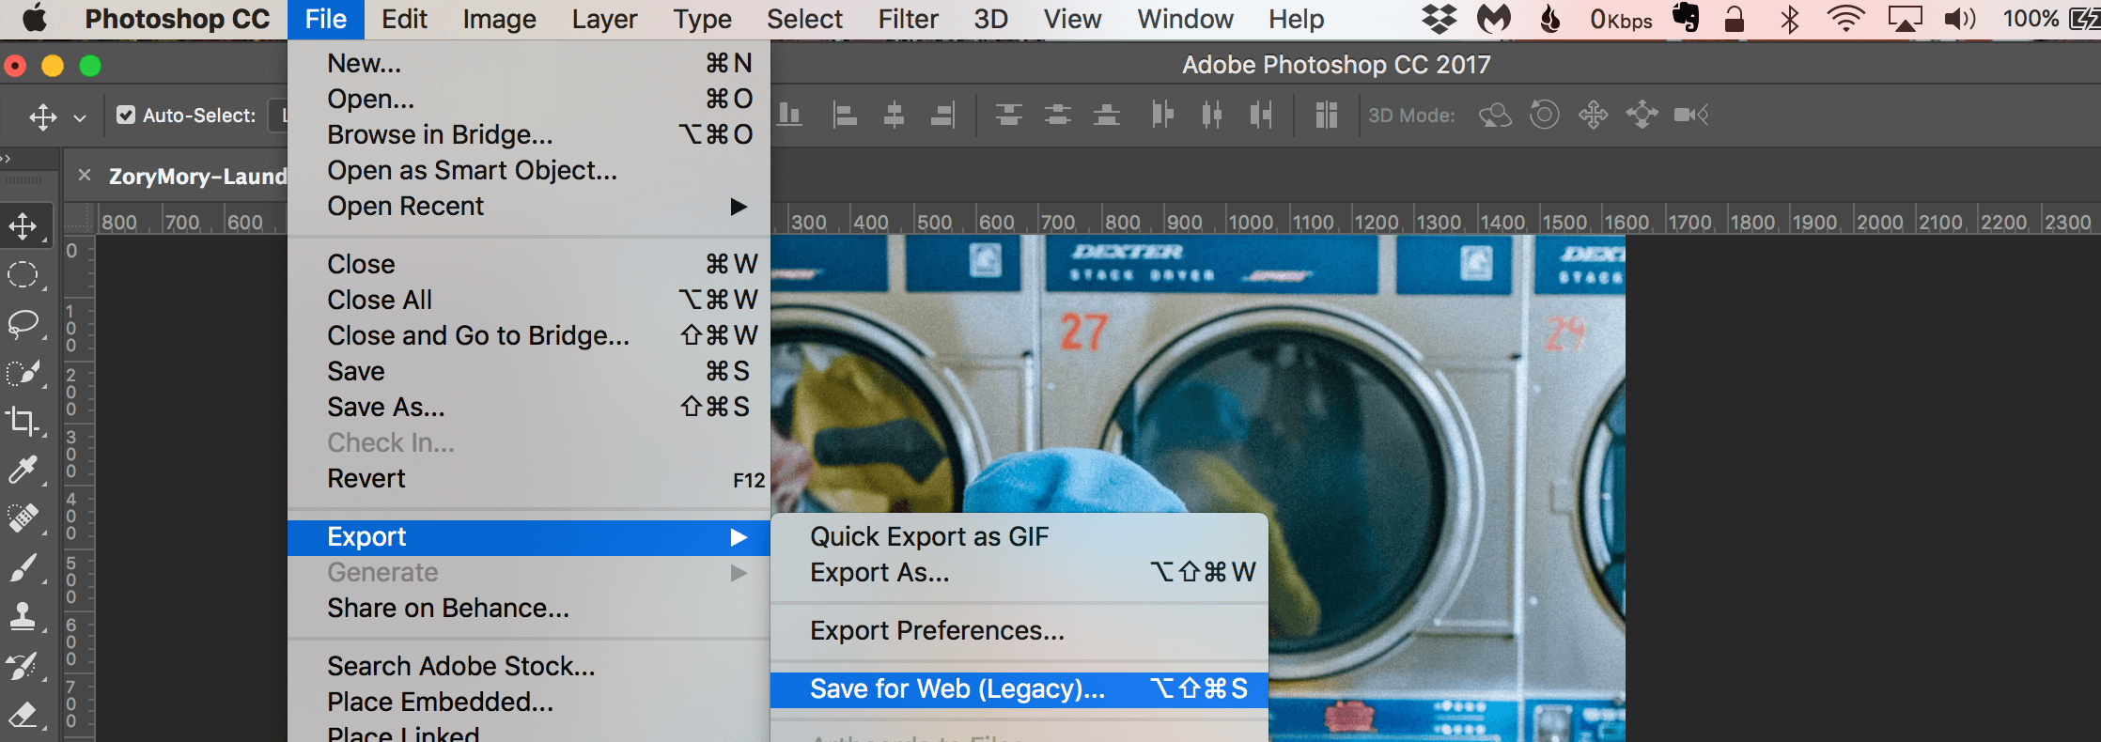Expand the Open Recent submenu
Image resolution: width=2101 pixels, height=742 pixels.
click(x=529, y=207)
